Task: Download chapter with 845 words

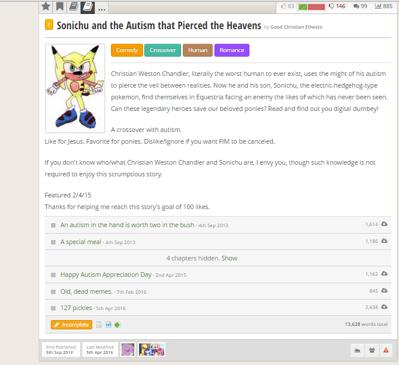Action: pyautogui.click(x=384, y=290)
